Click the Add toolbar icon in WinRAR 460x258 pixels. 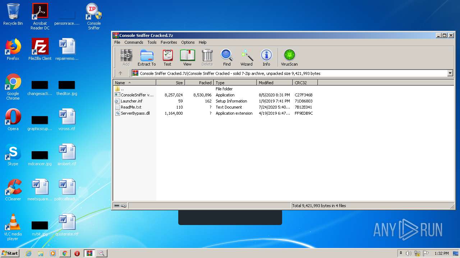(126, 58)
